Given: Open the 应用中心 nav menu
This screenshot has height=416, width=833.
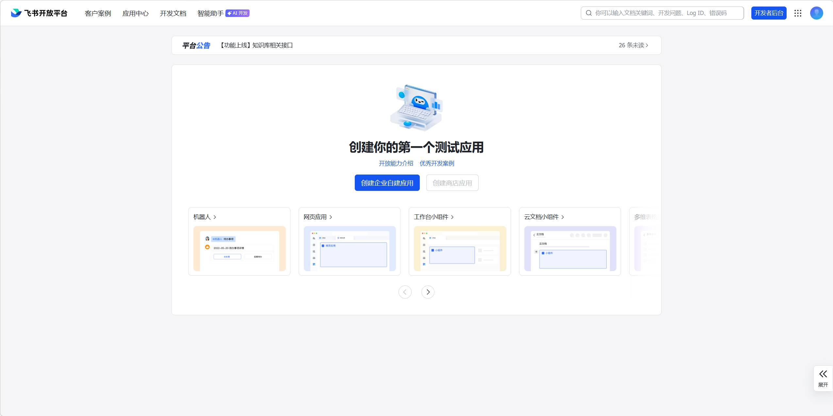Looking at the screenshot, I should tap(135, 13).
